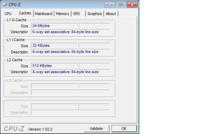Screen dimensions: 210x134
Task: Minimize the CPU-Z window
Action: point(109,5)
